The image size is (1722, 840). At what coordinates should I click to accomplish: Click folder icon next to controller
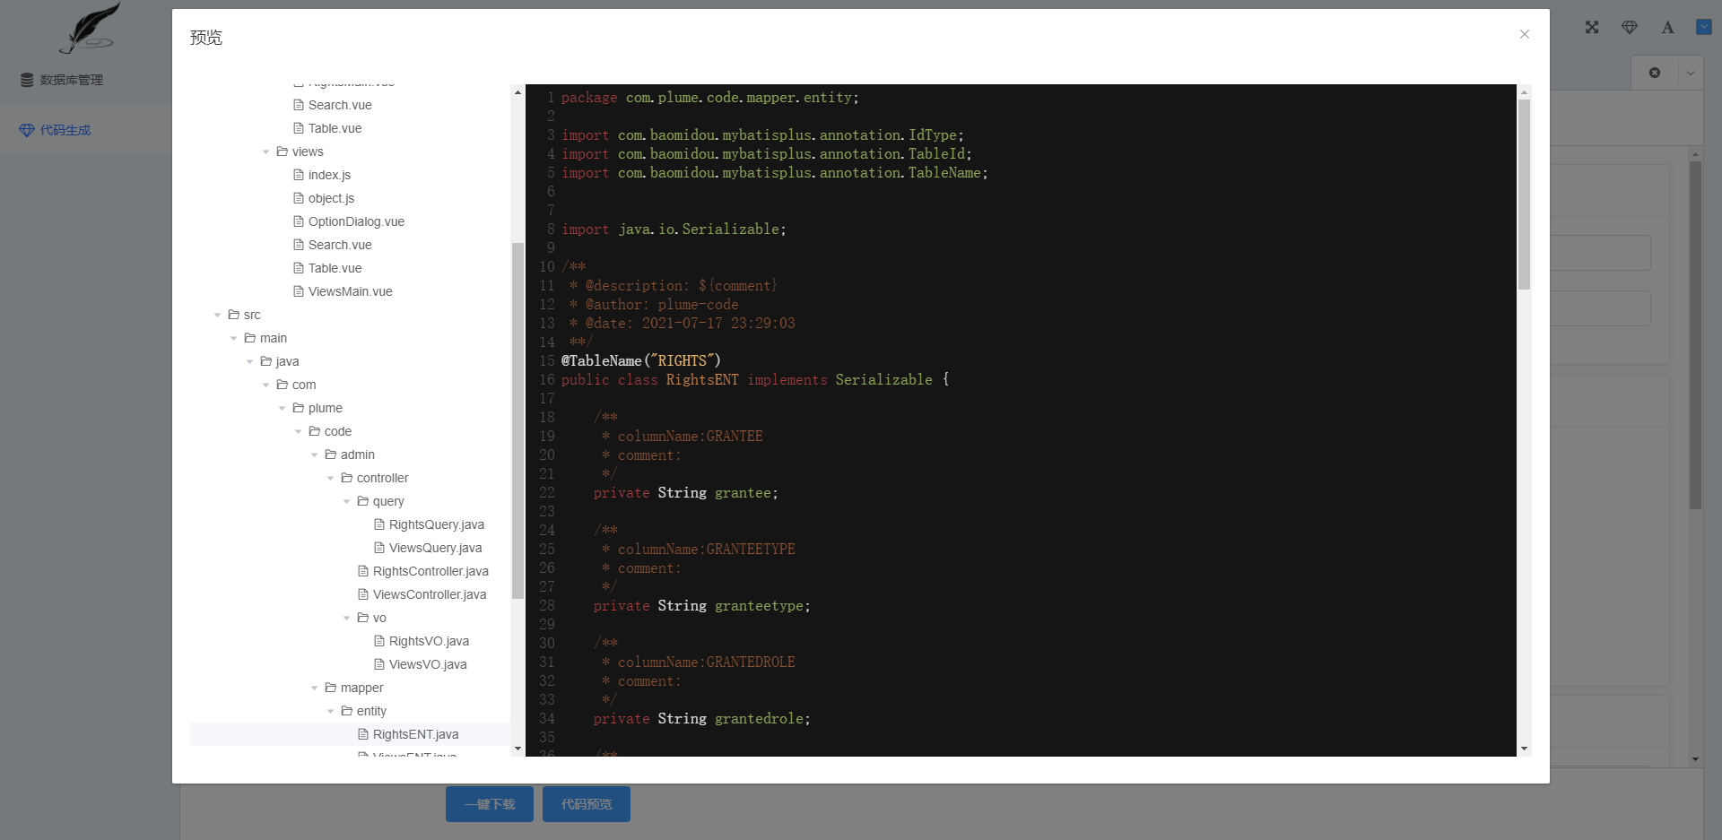347,478
